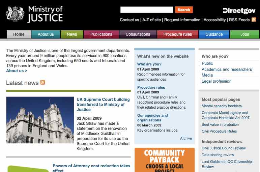This screenshot has width=260, height=172.
Task: Open Mental capacity booklets link
Action: click(222, 106)
